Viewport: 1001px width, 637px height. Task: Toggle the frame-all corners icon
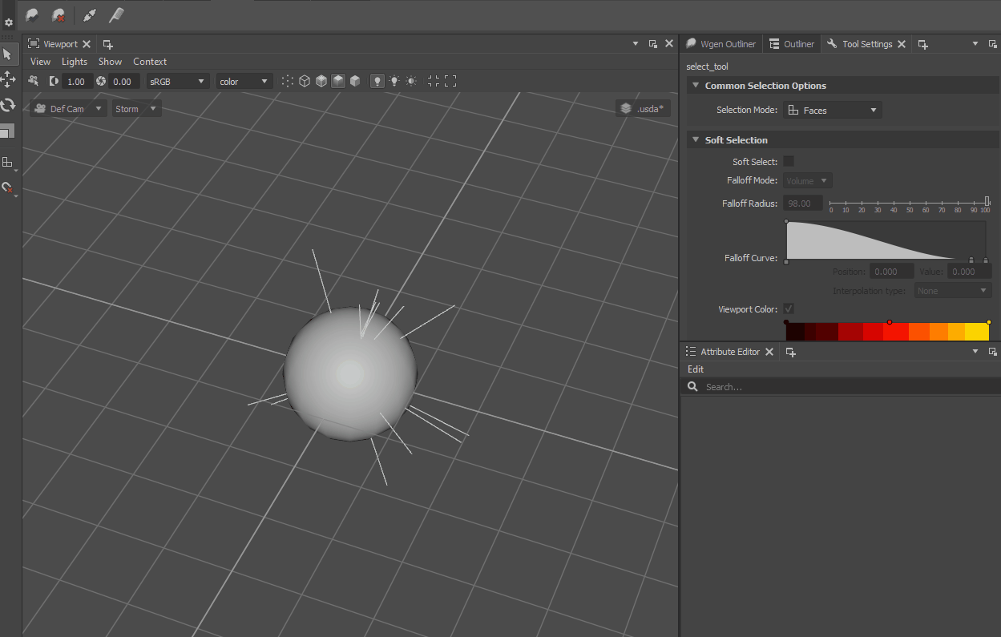450,81
